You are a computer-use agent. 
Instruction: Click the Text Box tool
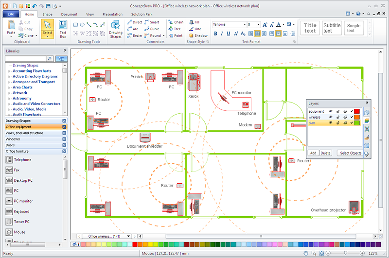coord(63,29)
